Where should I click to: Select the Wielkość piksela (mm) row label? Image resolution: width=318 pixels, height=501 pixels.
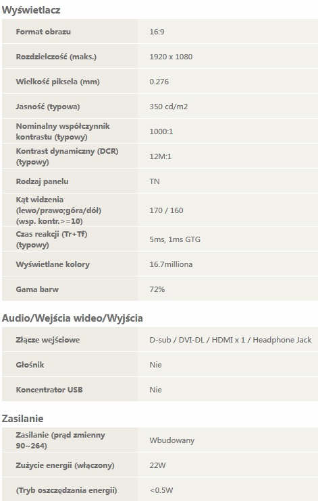point(58,82)
